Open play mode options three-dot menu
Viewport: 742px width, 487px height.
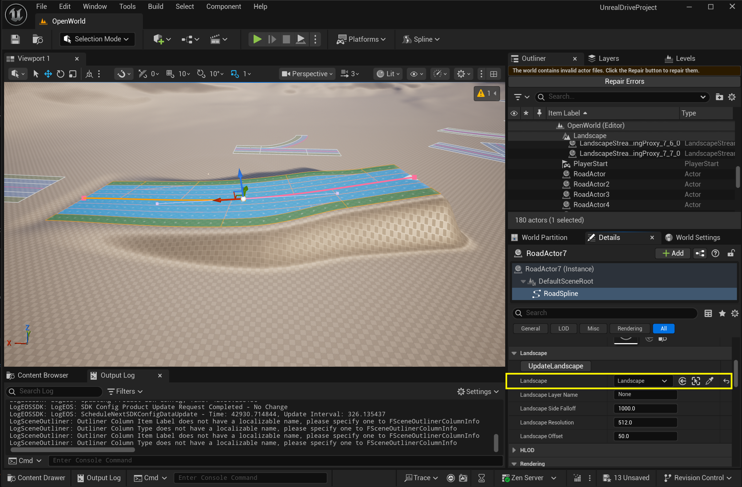click(315, 39)
